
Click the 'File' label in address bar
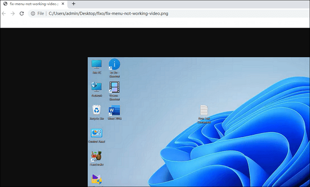(x=41, y=13)
